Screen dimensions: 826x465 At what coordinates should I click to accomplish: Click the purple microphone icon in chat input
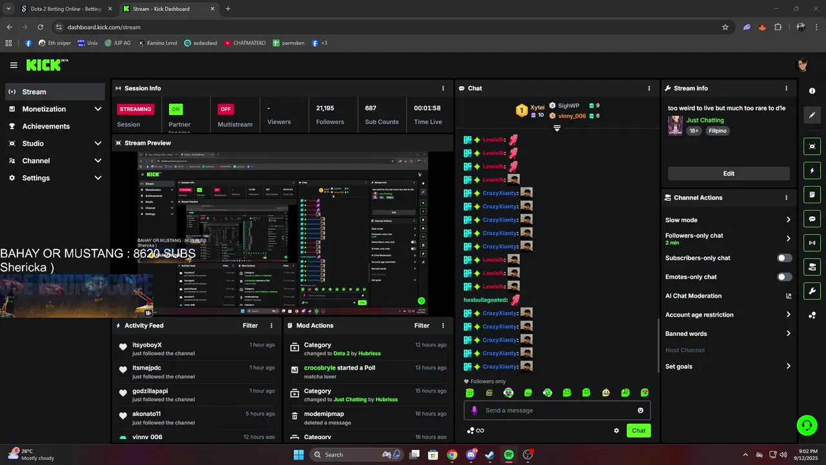click(x=474, y=410)
